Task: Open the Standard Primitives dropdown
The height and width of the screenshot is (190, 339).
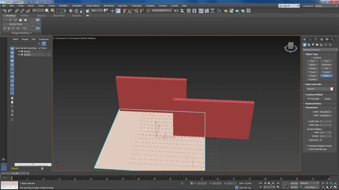Action: (x=320, y=50)
